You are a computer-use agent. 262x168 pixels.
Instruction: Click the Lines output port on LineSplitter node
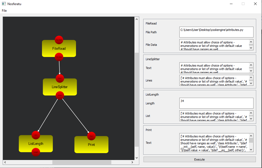[60, 95]
